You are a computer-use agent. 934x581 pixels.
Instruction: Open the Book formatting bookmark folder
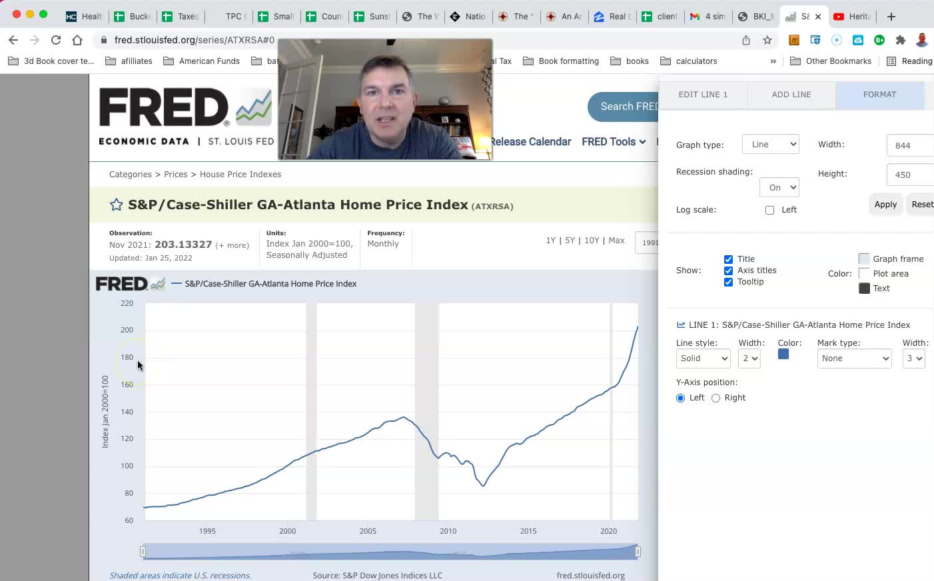point(561,61)
